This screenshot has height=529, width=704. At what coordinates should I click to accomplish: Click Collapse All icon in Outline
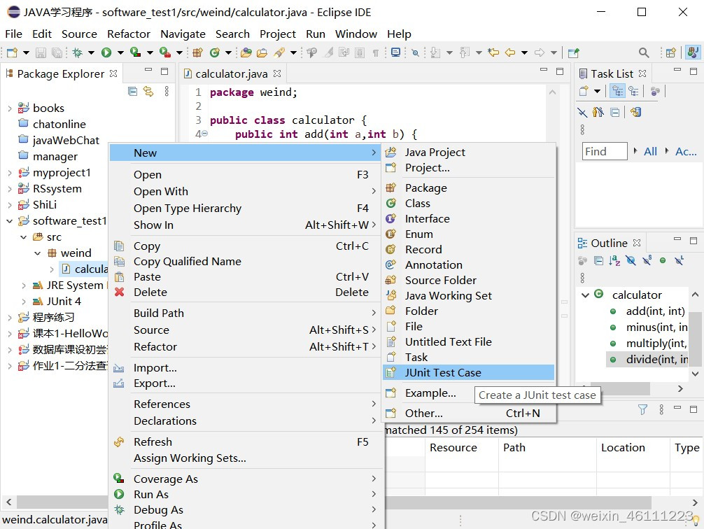click(x=598, y=260)
